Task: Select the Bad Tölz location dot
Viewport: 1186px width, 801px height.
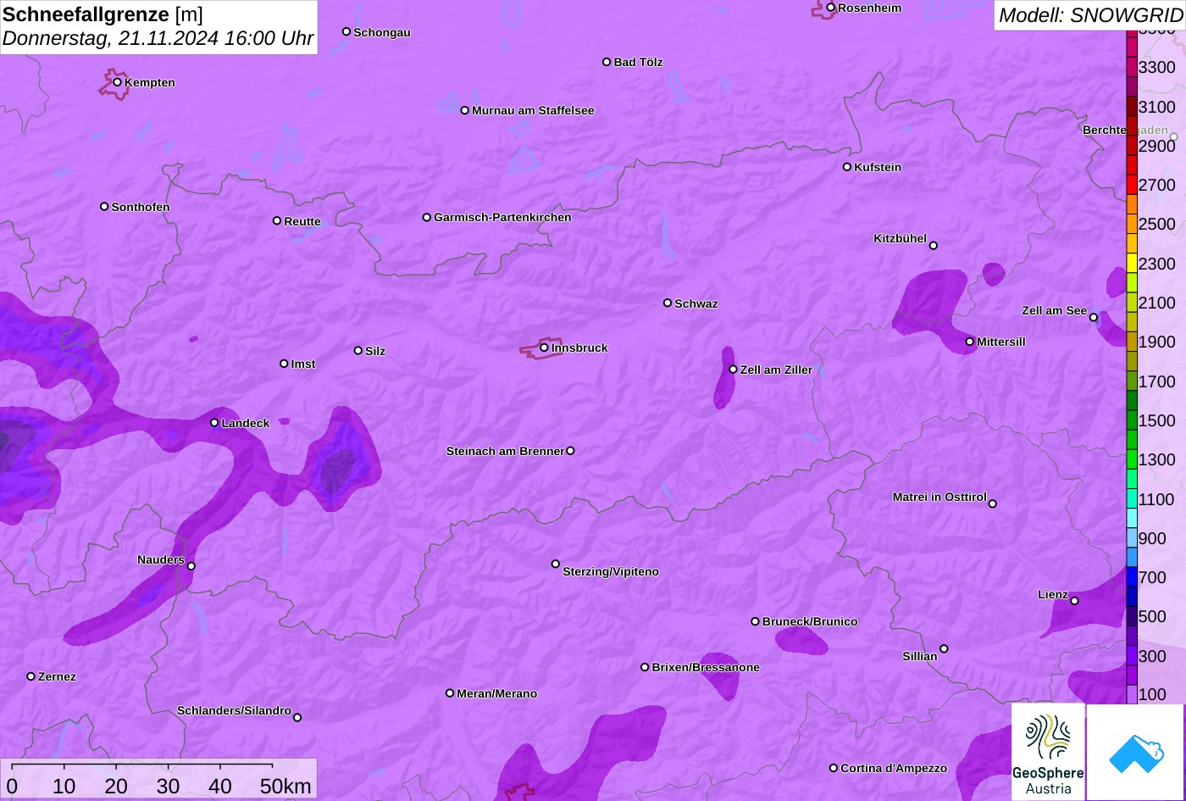Action: coord(607,62)
